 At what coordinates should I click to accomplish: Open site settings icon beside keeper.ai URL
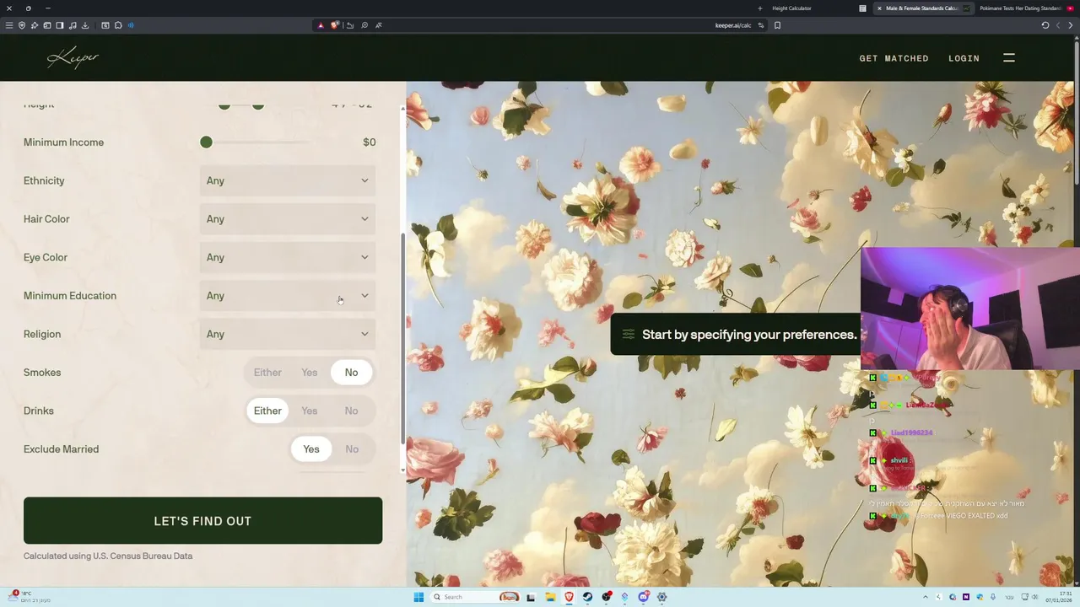click(x=761, y=25)
